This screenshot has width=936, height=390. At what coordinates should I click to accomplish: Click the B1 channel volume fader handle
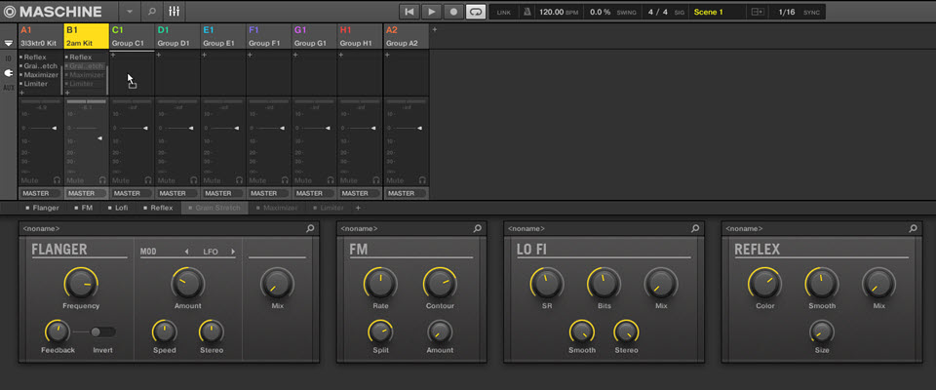(99, 138)
